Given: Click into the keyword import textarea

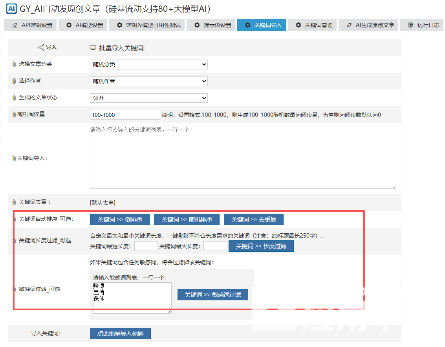Looking at the screenshot, I should coord(243,157).
